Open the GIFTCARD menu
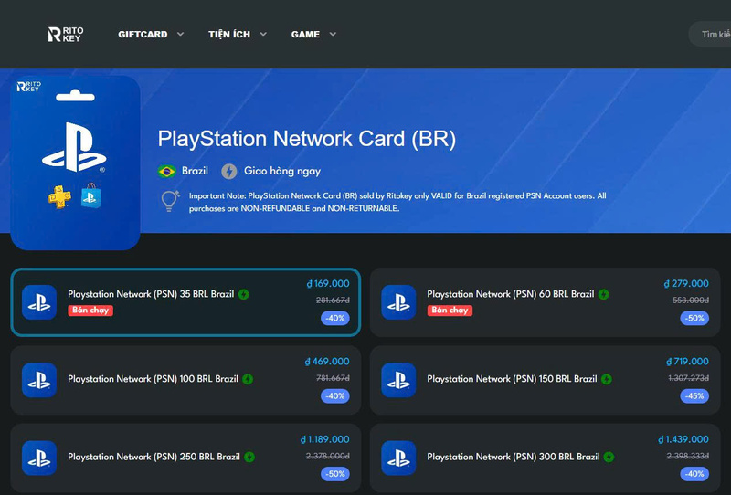This screenshot has height=495, width=731. point(143,35)
